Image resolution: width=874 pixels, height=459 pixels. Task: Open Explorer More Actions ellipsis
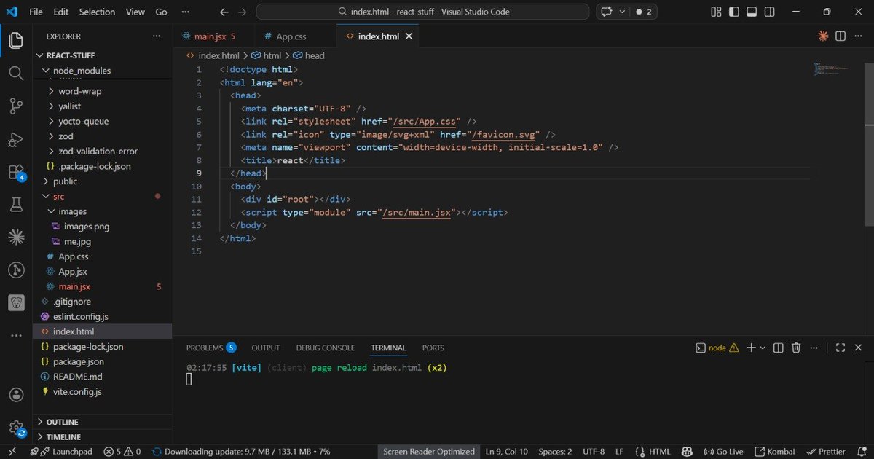pyautogui.click(x=157, y=36)
